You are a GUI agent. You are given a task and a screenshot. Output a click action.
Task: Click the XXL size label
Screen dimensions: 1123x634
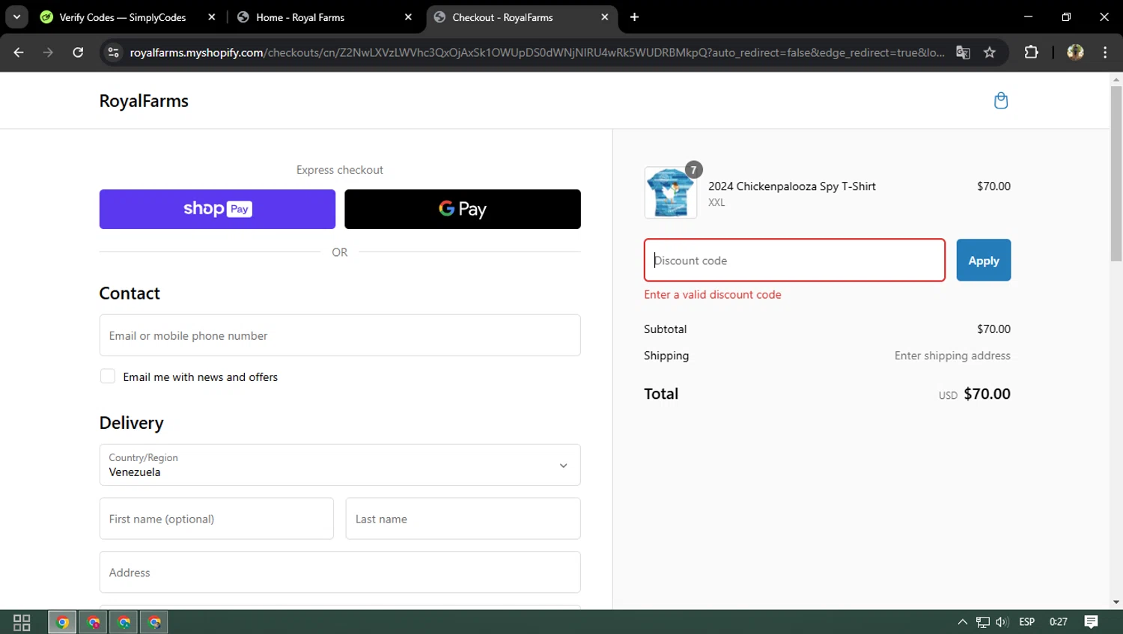tap(716, 203)
